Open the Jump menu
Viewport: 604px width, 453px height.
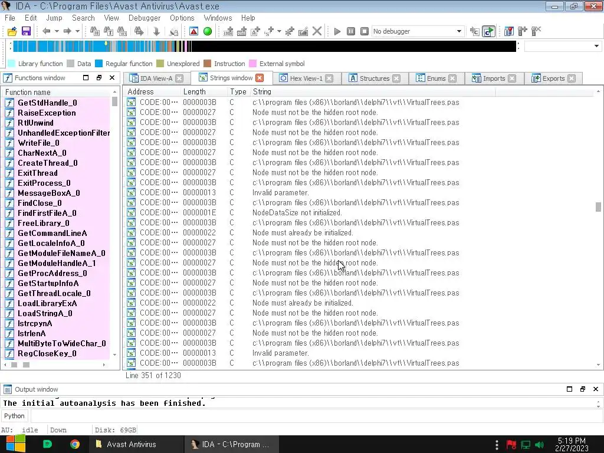(x=54, y=18)
